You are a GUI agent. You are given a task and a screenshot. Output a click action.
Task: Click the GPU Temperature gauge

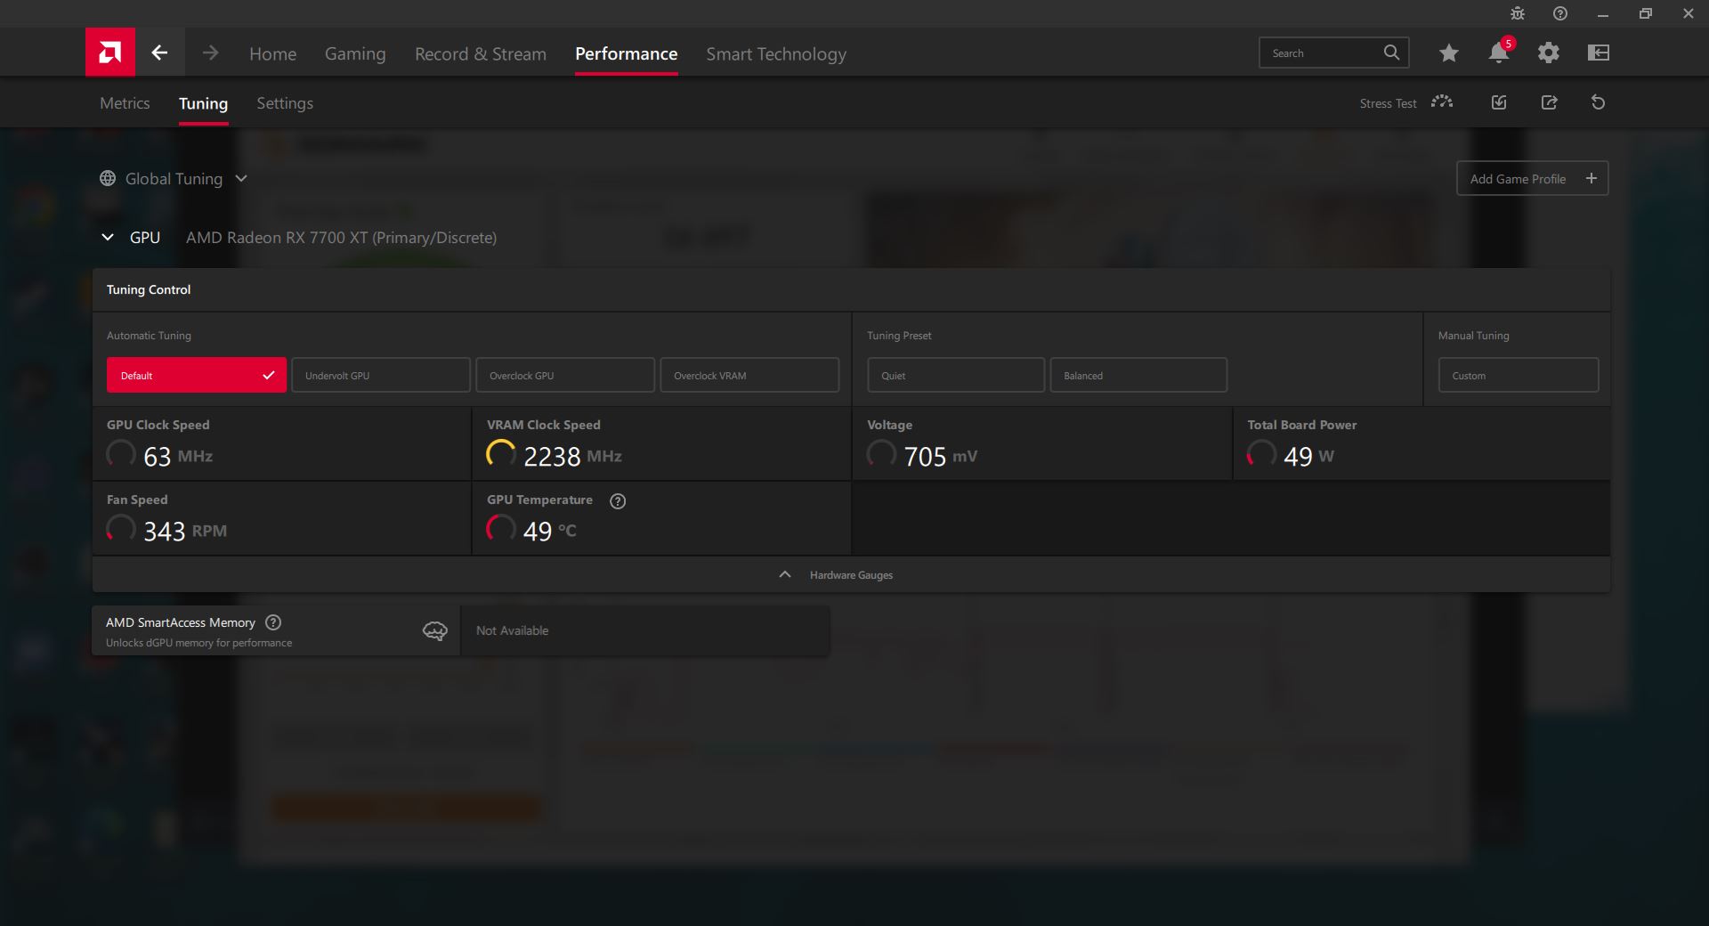tap(501, 530)
